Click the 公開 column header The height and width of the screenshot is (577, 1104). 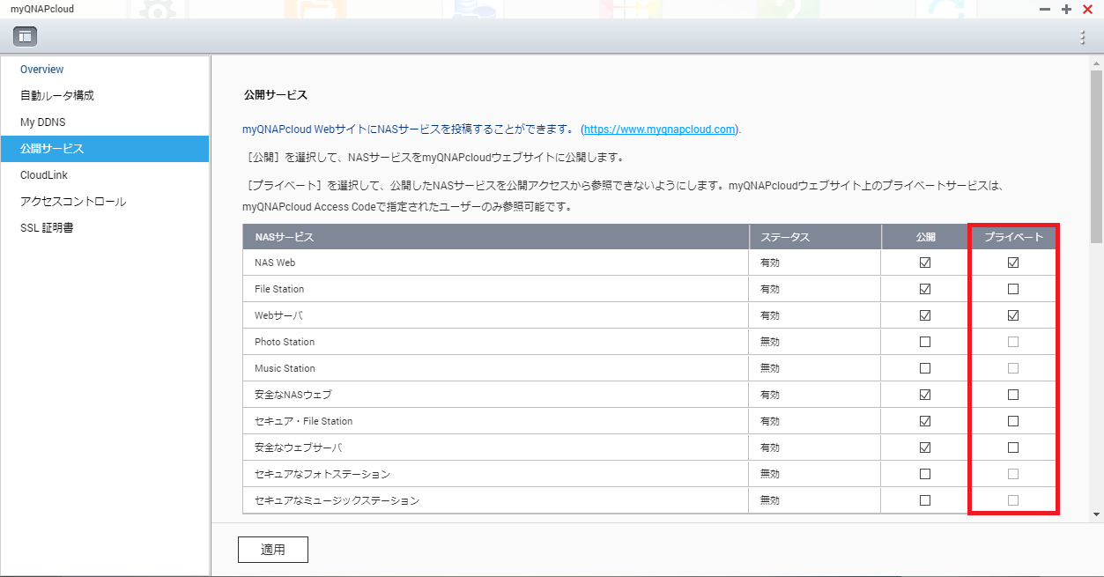tap(925, 237)
